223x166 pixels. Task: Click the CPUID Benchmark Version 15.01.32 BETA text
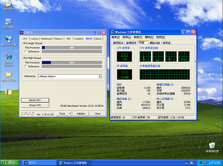(82, 106)
